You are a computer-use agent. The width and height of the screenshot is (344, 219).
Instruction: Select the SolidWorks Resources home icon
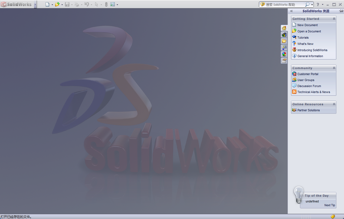(x=284, y=28)
